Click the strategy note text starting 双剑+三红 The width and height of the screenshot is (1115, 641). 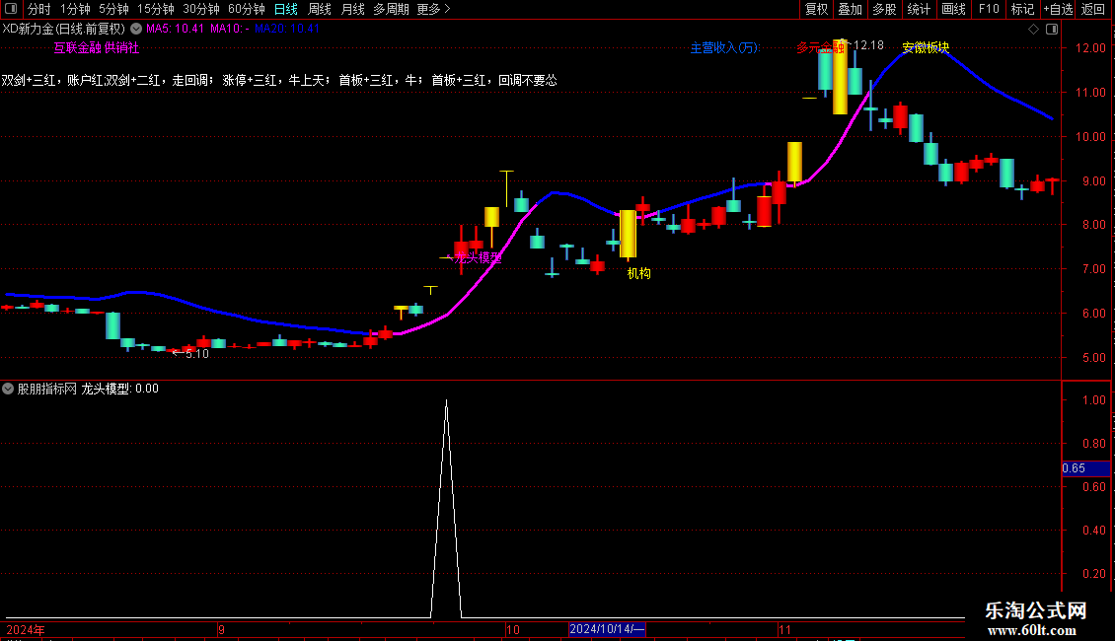pos(279,80)
